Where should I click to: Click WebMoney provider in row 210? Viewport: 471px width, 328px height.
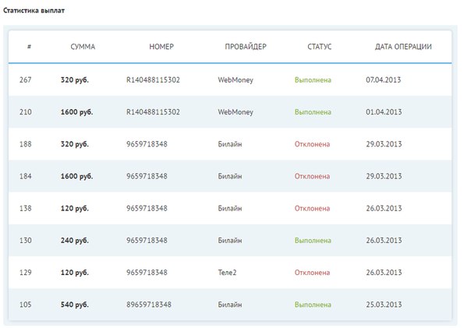click(235, 112)
